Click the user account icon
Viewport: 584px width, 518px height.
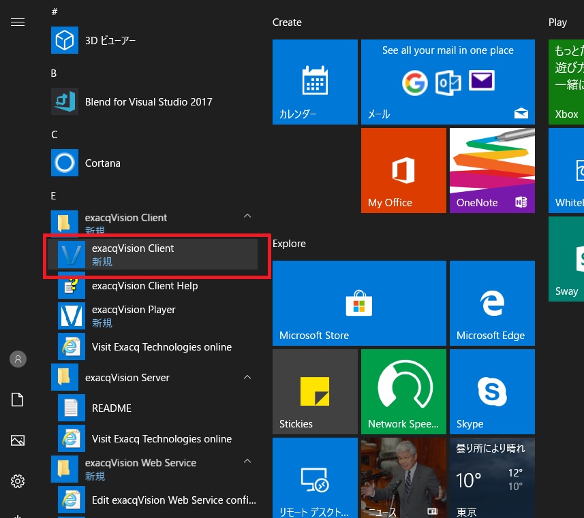click(x=18, y=359)
